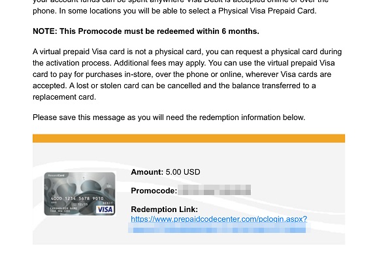Click the 'replacement card.' text
The image size is (392, 261).
click(x=64, y=97)
